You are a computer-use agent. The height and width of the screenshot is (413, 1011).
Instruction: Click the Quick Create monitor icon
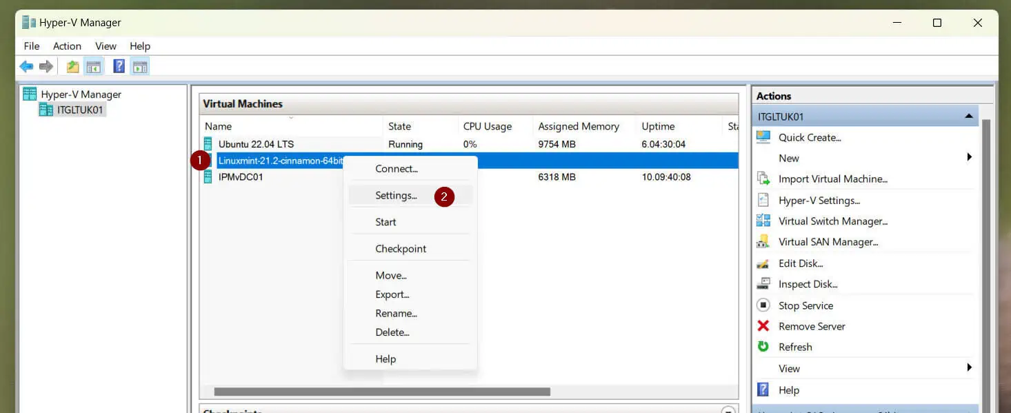click(x=763, y=137)
